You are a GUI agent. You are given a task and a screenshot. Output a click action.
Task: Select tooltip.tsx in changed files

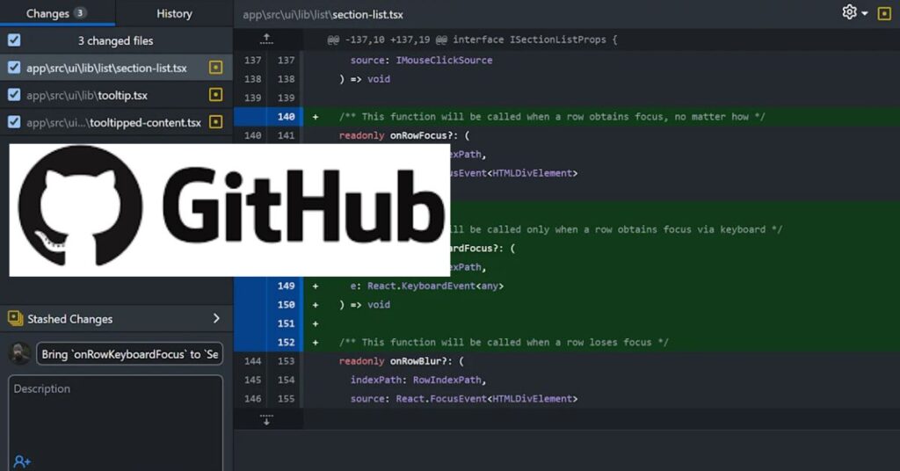116,95
